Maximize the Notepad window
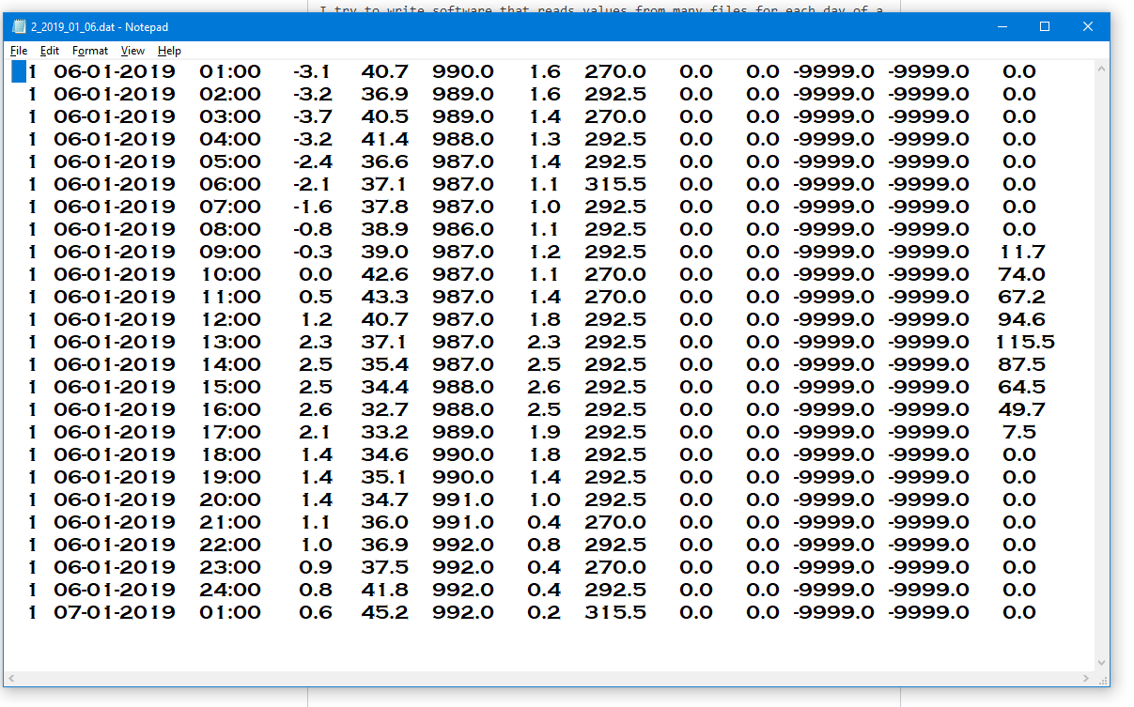The width and height of the screenshot is (1134, 707). 1045,27
